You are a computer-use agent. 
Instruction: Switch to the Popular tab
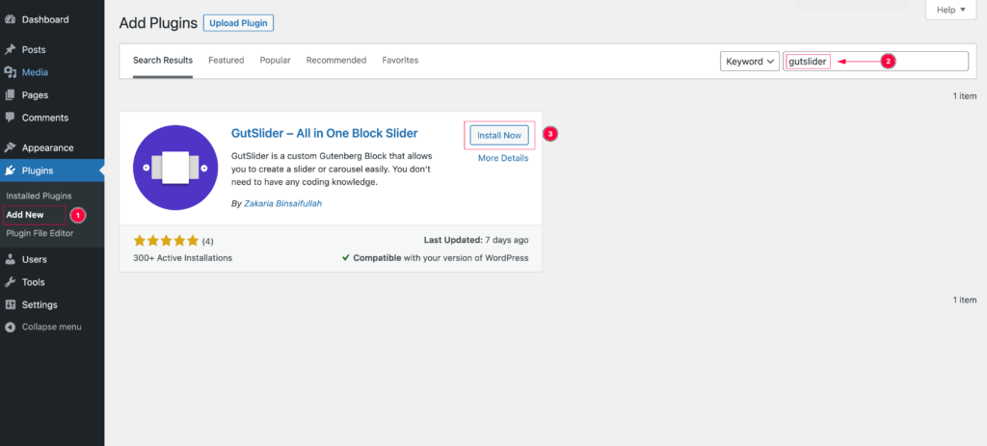[275, 61]
